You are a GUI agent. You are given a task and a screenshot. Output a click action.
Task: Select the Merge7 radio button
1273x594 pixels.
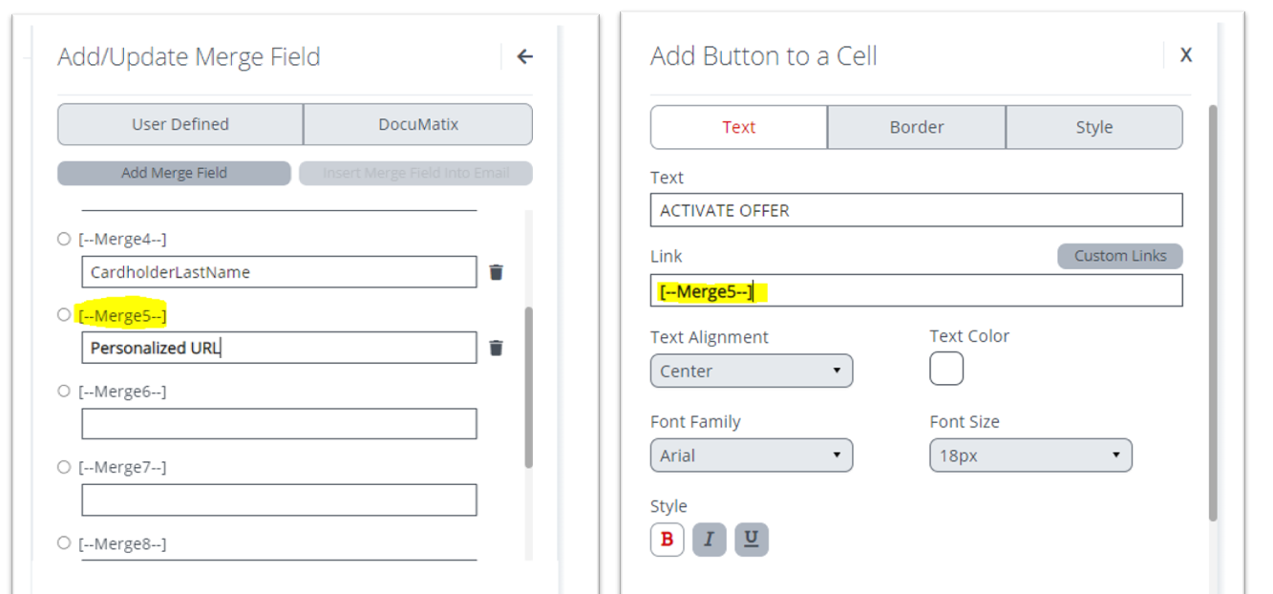(64, 467)
